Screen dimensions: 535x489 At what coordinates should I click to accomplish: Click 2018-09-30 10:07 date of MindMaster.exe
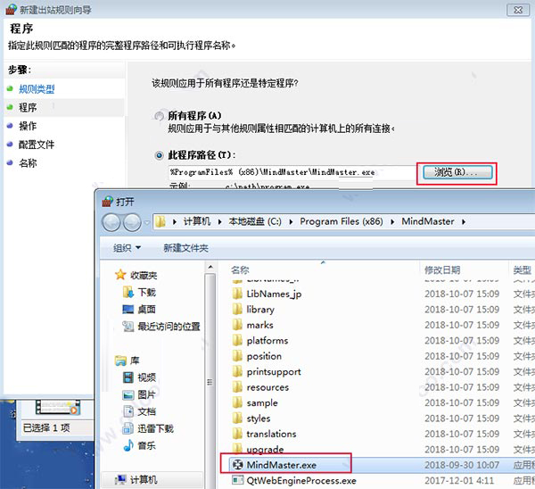[462, 465]
